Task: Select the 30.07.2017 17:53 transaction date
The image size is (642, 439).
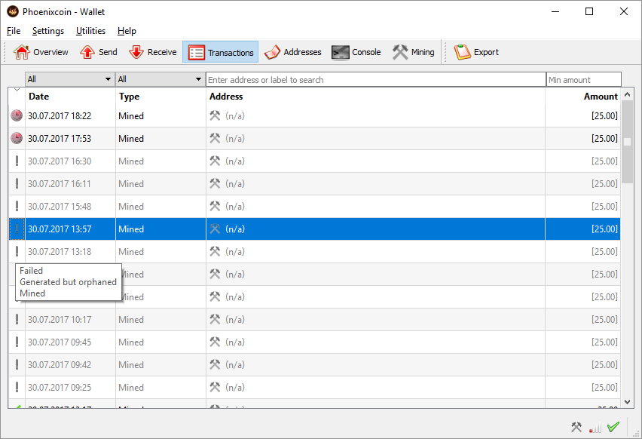Action: [x=60, y=139]
